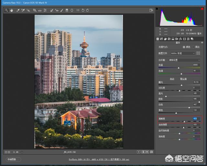Click the zoom in plus button

(x=9, y=152)
